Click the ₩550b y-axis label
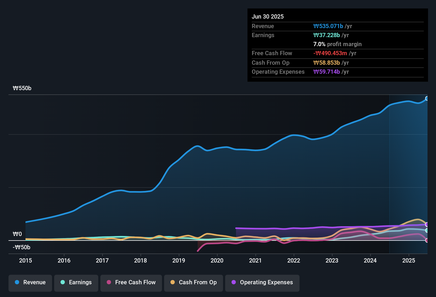The height and width of the screenshot is (297, 436). coord(22,88)
